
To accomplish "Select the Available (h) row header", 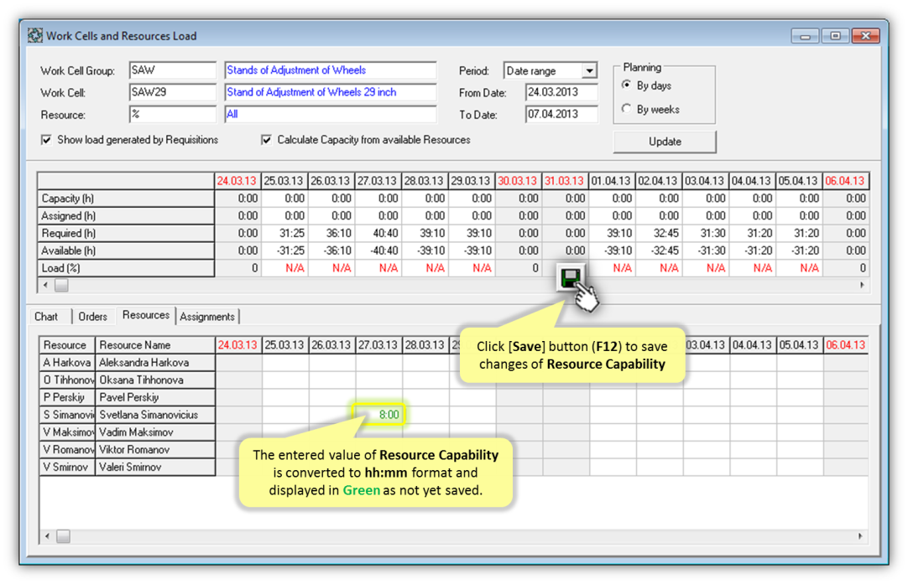I will (126, 251).
